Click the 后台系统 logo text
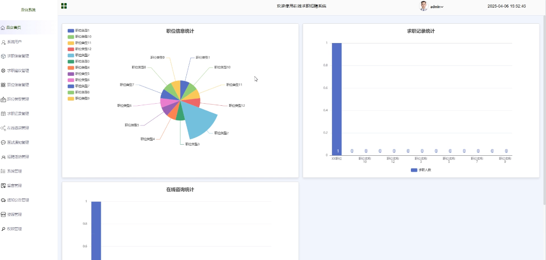 tap(28, 10)
